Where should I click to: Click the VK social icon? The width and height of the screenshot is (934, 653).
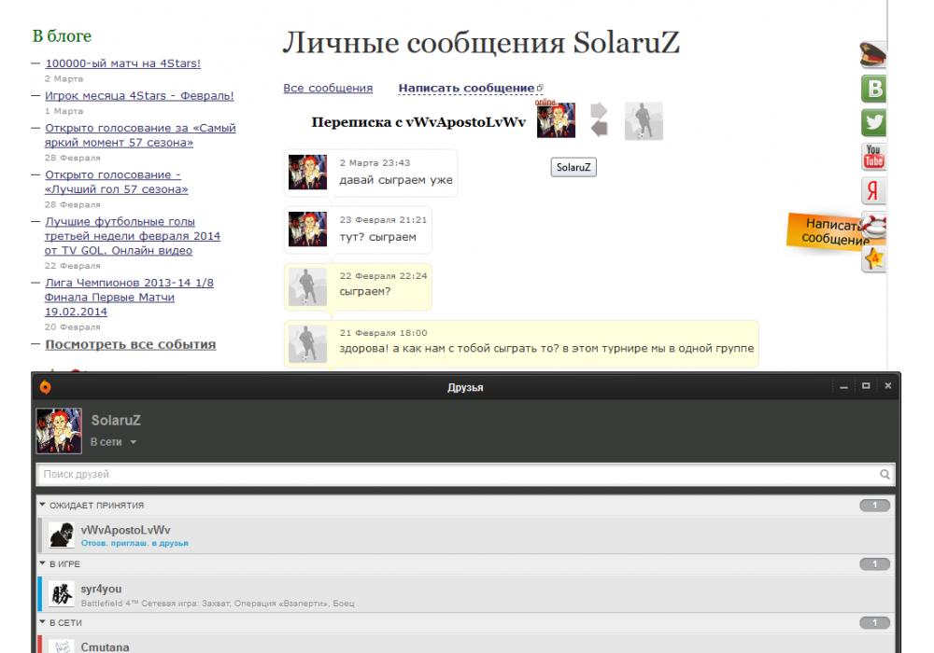click(872, 89)
